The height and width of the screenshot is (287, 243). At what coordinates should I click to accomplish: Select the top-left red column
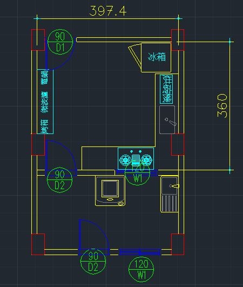[38, 39]
